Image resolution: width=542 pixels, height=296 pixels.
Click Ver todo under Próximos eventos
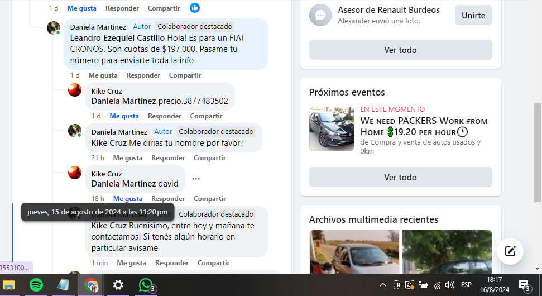pyautogui.click(x=400, y=178)
